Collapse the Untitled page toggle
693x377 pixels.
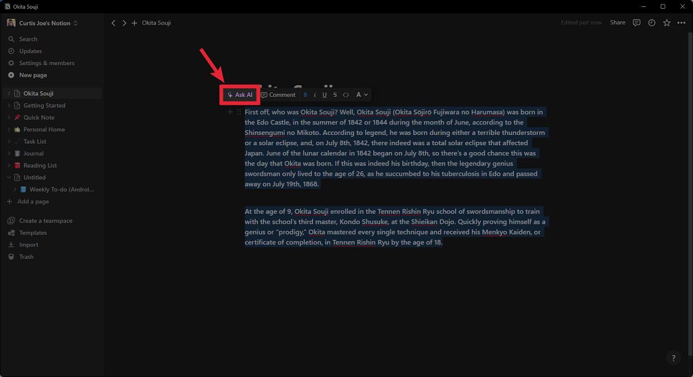click(x=9, y=178)
